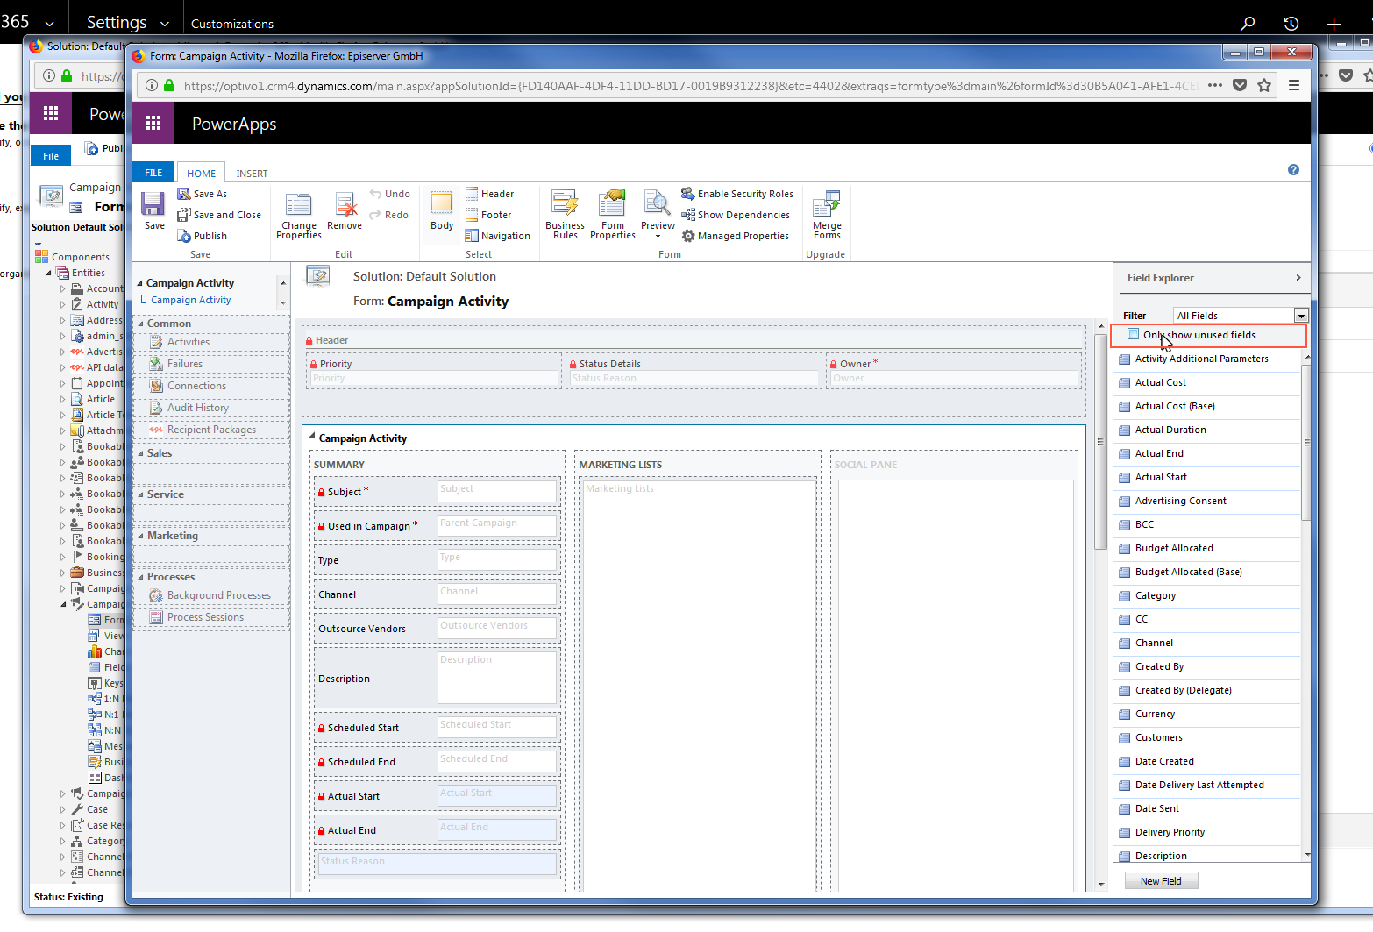1373x932 pixels.
Task: Click Save As in the ribbon
Action: coord(203,194)
